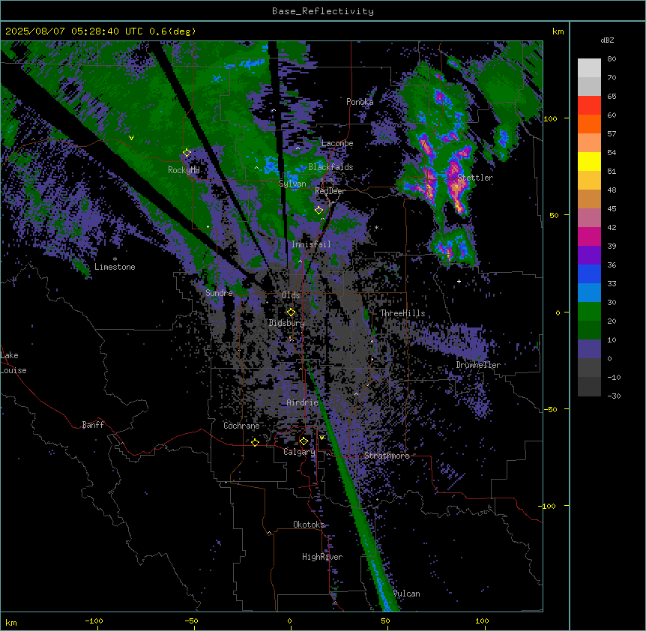Click the yellow diamond marker between Olds and Didsbury

pos(291,313)
